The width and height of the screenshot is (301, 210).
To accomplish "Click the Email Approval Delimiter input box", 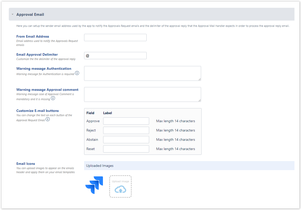I will click(x=115, y=56).
